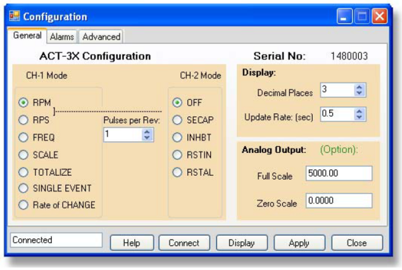Set CH-2 Mode to SECAP

(x=178, y=119)
